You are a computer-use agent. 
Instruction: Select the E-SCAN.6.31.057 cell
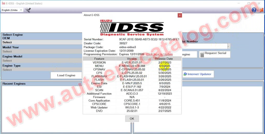[132, 90]
